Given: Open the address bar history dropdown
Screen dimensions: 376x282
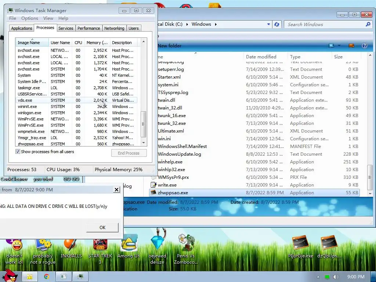Looking at the screenshot, I should (268, 25).
